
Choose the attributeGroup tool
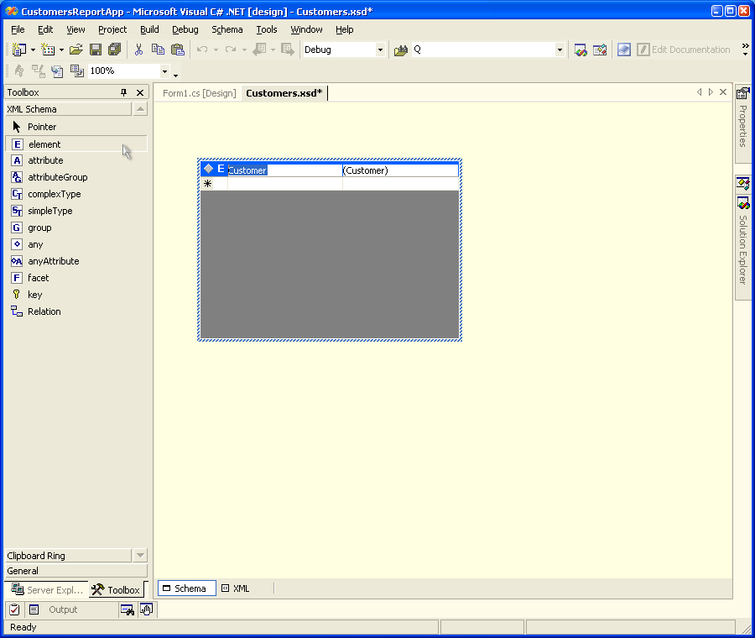pos(57,177)
